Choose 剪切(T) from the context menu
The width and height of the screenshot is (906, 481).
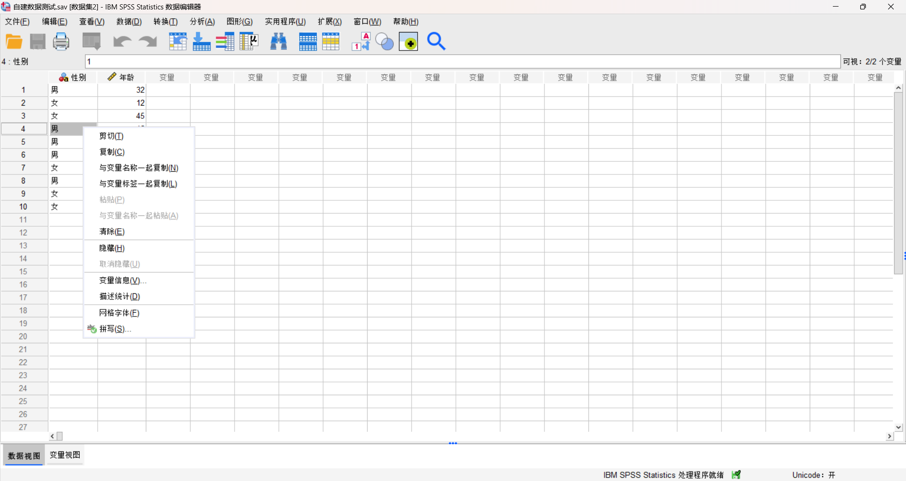pyautogui.click(x=139, y=136)
